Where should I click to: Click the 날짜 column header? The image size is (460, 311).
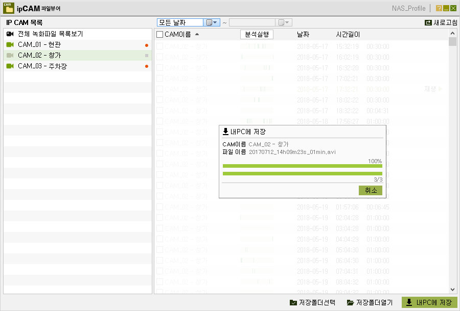[x=303, y=35]
